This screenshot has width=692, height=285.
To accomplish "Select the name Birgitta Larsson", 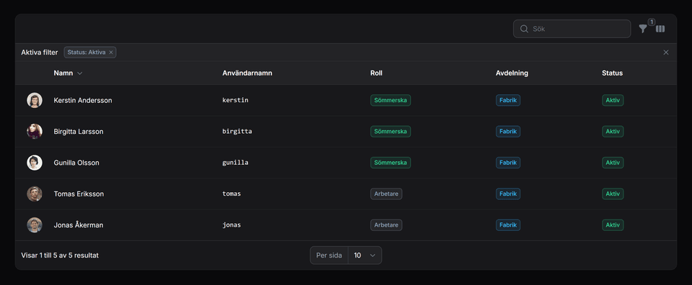I will [79, 132].
